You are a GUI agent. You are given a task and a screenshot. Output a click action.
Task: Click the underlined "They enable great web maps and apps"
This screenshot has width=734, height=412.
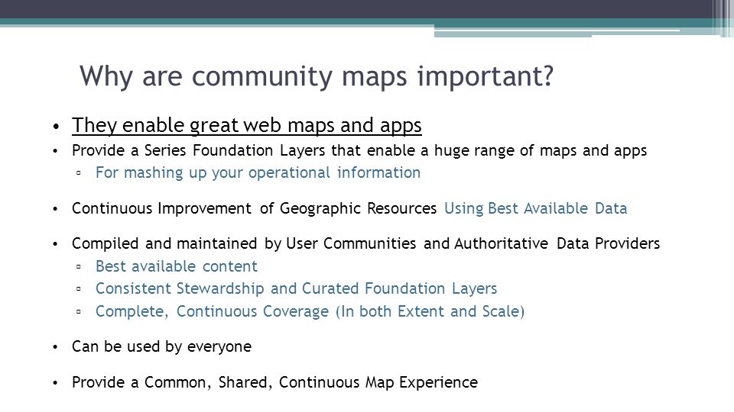[247, 126]
